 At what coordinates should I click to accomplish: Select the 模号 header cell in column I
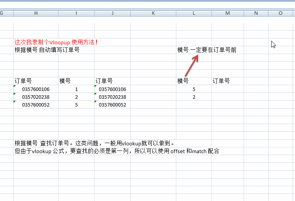[x=76, y=81]
